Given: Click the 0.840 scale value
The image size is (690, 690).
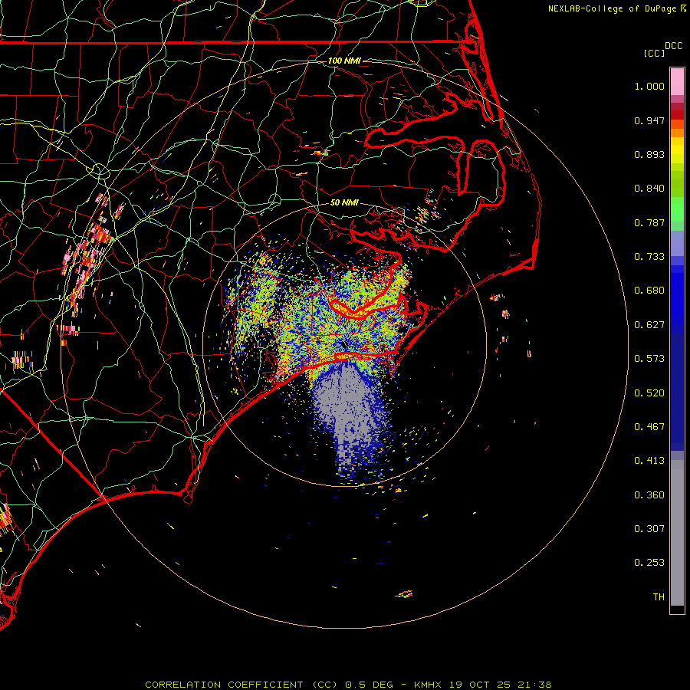Looking at the screenshot, I should tap(649, 189).
